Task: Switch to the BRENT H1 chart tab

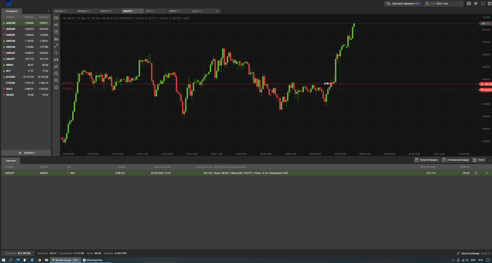Action: pyautogui.click(x=178, y=11)
